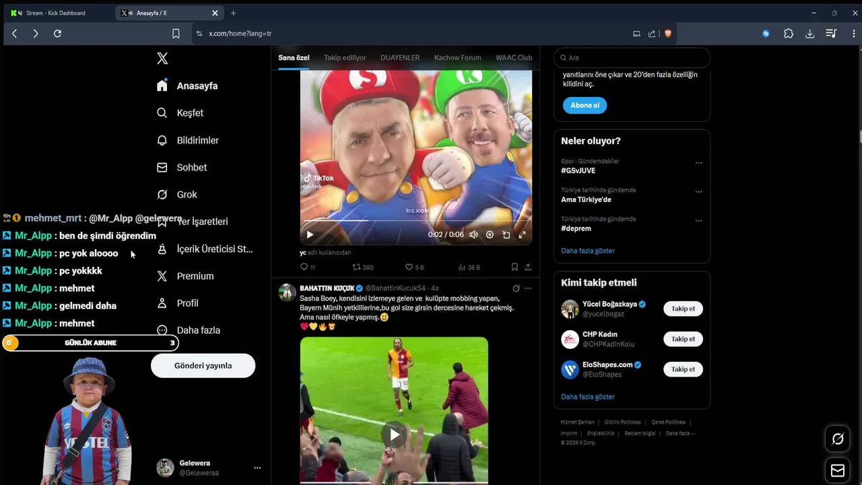Open video settings gear
This screenshot has width=862, height=485.
[490, 234]
